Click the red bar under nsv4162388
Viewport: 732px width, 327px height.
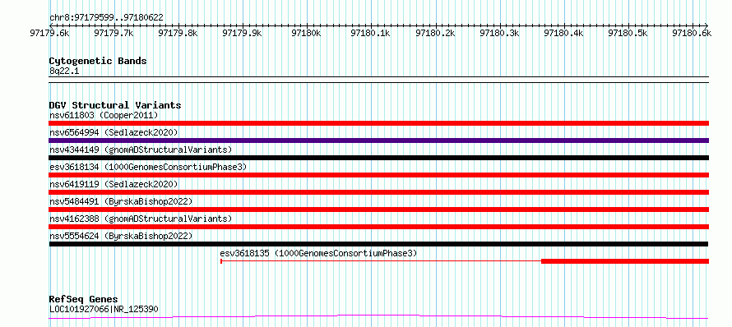pyautogui.click(x=378, y=227)
